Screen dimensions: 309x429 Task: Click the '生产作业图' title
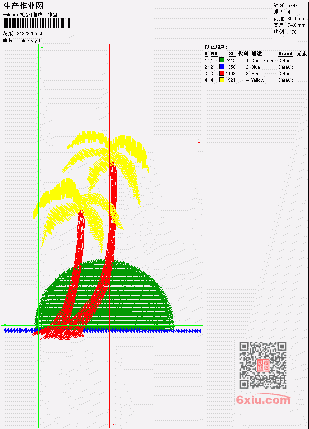23,6
